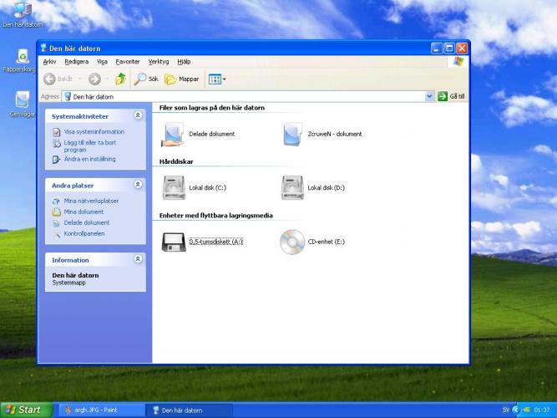This screenshot has height=418, width=557.
Task: Click Visa systeminformation link
Action: coord(94,132)
